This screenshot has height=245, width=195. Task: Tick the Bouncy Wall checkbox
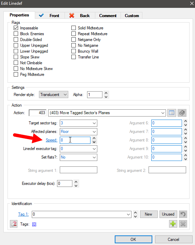click(73, 51)
